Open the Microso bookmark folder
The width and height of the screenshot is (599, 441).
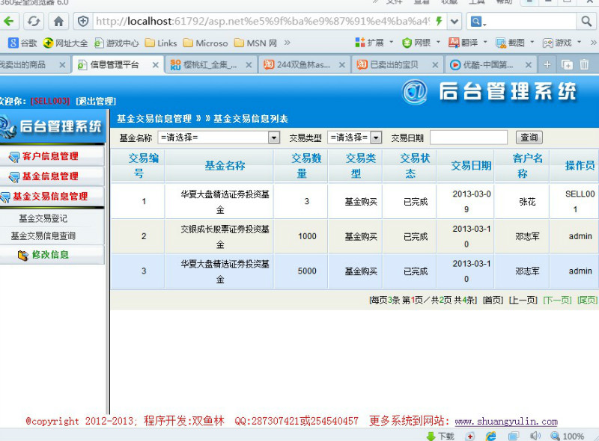point(205,43)
